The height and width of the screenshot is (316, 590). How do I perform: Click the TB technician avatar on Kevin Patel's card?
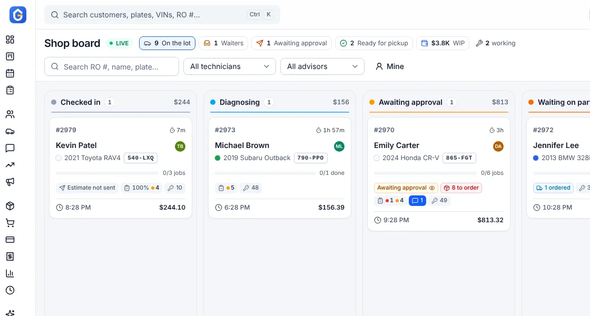coord(180,146)
